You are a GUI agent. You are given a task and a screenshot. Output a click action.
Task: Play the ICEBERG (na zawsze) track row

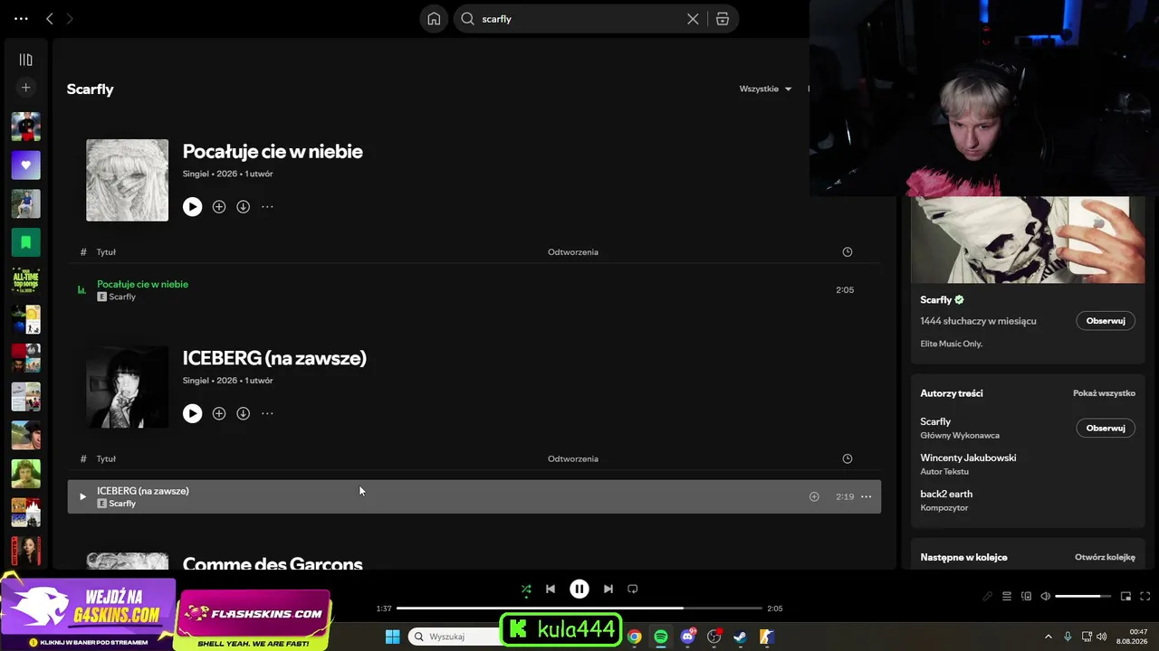[82, 496]
